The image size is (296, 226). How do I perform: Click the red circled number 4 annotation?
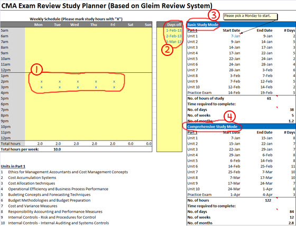(x=229, y=117)
